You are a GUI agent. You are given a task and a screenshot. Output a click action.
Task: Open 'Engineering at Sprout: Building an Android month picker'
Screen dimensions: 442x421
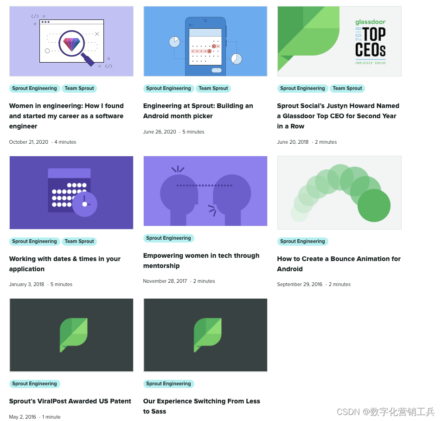(198, 111)
